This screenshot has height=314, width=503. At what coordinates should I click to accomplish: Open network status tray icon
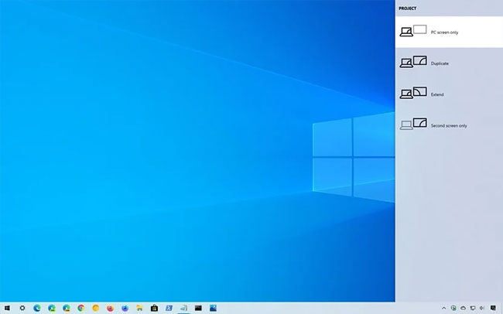click(x=473, y=309)
